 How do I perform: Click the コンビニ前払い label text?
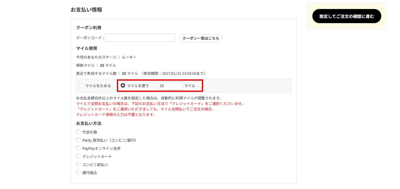tap(95, 164)
